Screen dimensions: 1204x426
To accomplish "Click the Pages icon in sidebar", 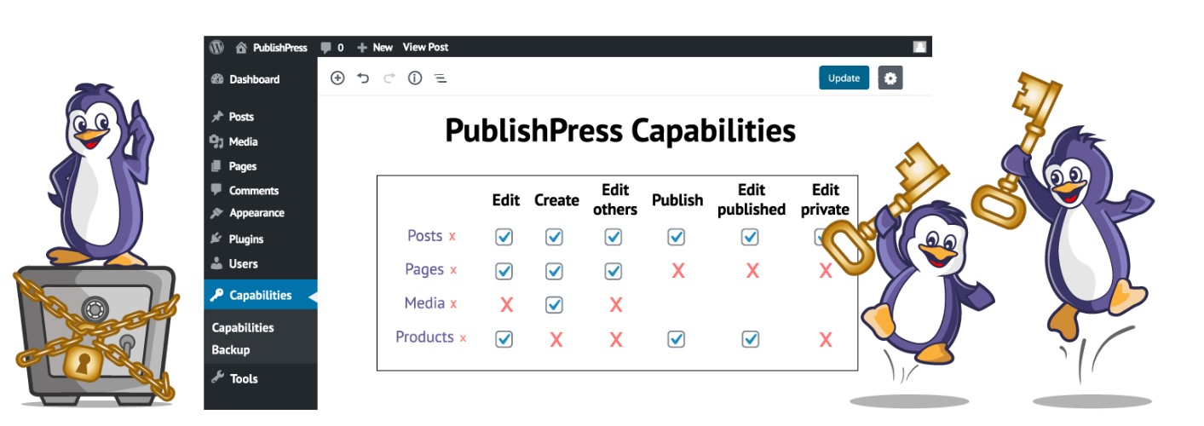I will coord(216,166).
